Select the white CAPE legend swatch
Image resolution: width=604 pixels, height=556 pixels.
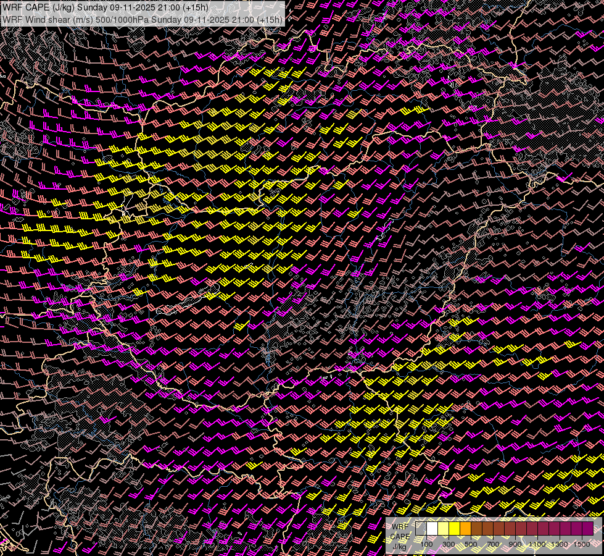click(x=432, y=528)
